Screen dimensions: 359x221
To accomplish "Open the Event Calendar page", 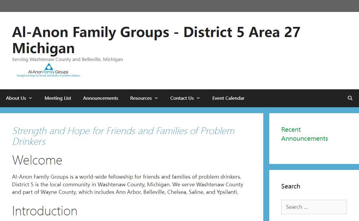I will pyautogui.click(x=228, y=98).
